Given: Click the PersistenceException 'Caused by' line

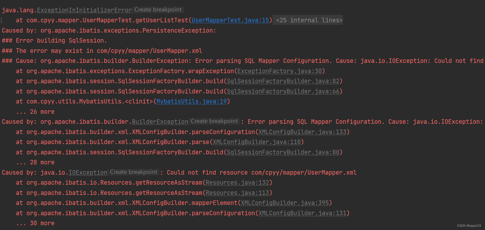Looking at the screenshot, I should point(109,31).
